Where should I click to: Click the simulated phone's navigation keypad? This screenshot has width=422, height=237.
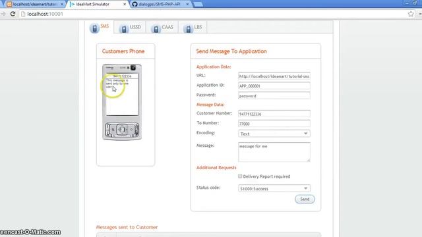click(x=122, y=130)
